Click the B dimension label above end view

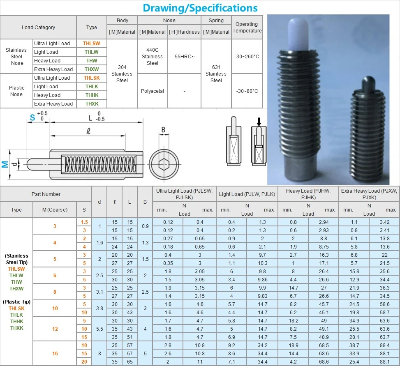coord(163,130)
